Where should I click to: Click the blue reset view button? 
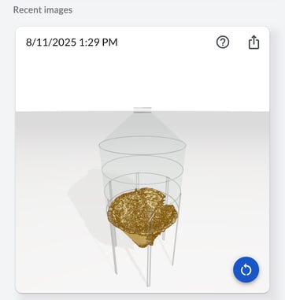click(246, 269)
